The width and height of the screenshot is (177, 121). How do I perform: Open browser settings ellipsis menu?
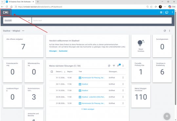(x=165, y=7)
